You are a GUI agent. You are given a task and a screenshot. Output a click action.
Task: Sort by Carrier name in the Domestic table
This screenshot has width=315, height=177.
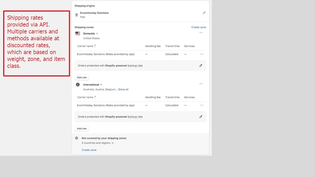point(87,46)
